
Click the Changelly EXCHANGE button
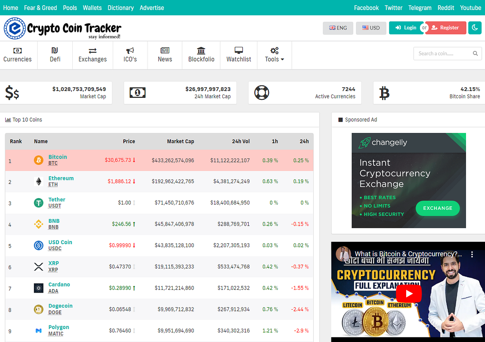click(x=438, y=208)
